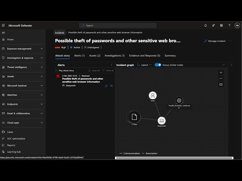The width and height of the screenshot is (242, 181).
Task: Click Unpin all in Alerts panel
Action: coord(94,71)
